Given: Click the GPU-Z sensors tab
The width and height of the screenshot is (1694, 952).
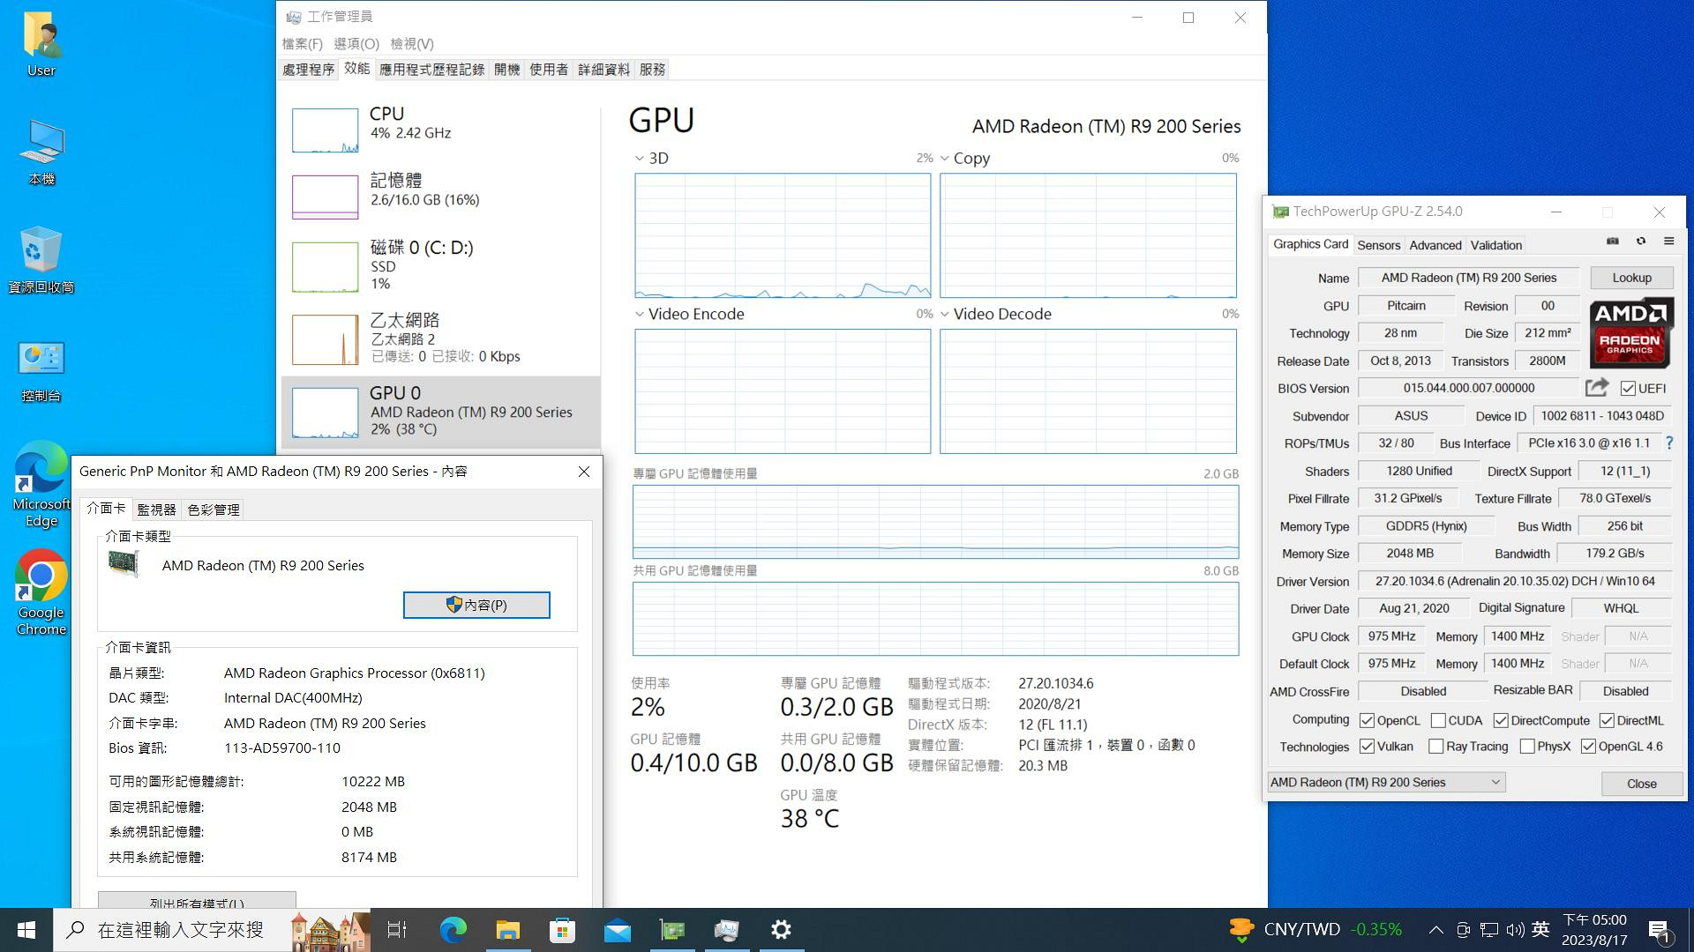Looking at the screenshot, I should pyautogui.click(x=1377, y=244).
